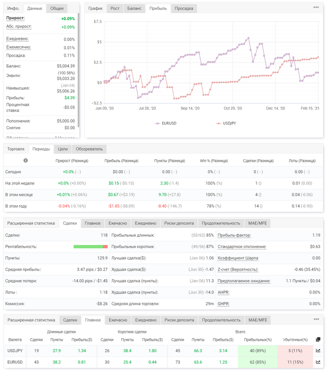Open Продолжительность tab in the bottom statistics panel
This screenshot has width=328, height=372.
click(221, 320)
